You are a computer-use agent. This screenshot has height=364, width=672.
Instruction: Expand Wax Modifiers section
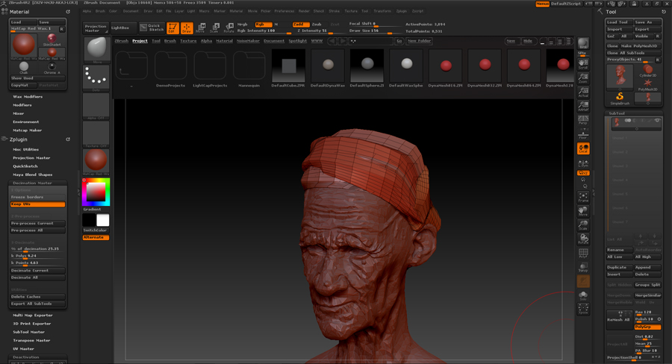coord(28,97)
